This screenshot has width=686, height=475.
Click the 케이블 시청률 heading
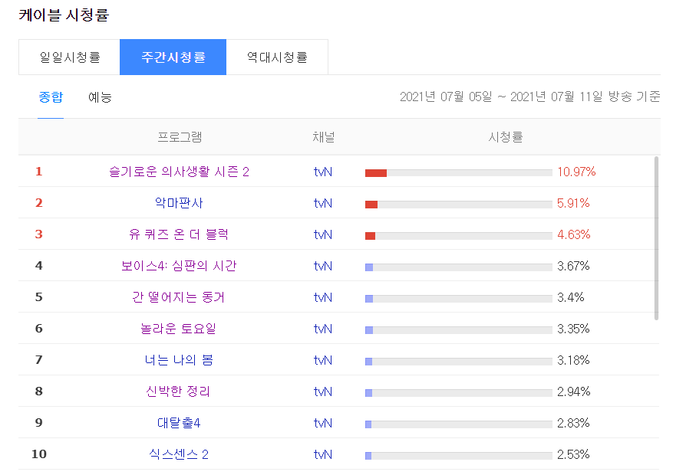64,15
